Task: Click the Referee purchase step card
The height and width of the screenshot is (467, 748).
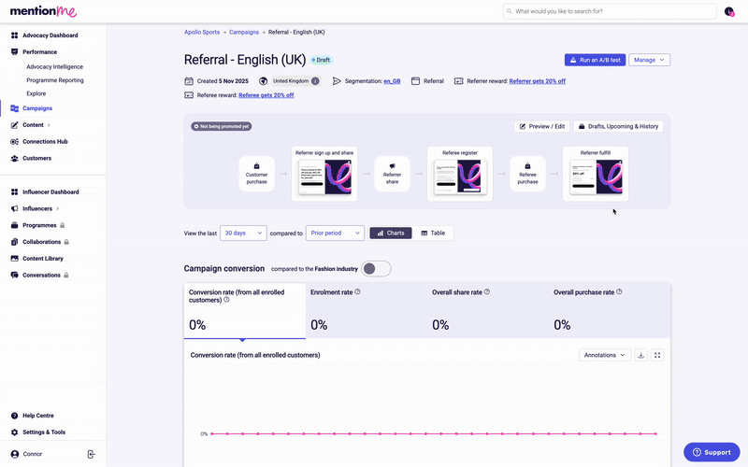Action: (527, 174)
